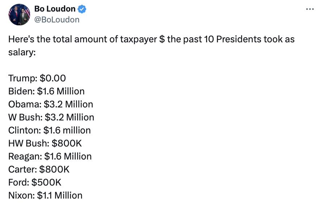Click the 'taxpayer $' text in the post
The image size is (323, 204).
point(143,39)
